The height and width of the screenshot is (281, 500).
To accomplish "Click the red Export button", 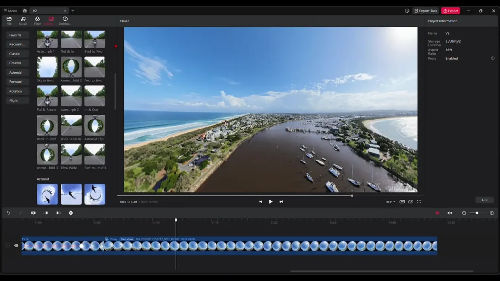I will (451, 10).
